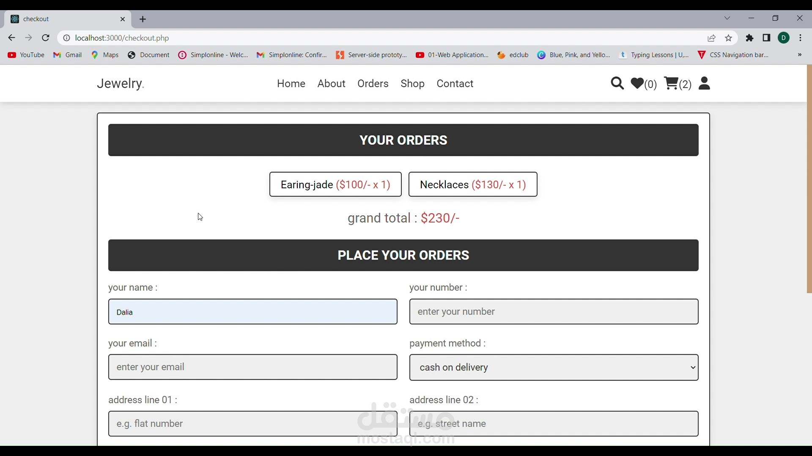Image resolution: width=812 pixels, height=456 pixels.
Task: Open the wishlist heart icon
Action: click(637, 84)
